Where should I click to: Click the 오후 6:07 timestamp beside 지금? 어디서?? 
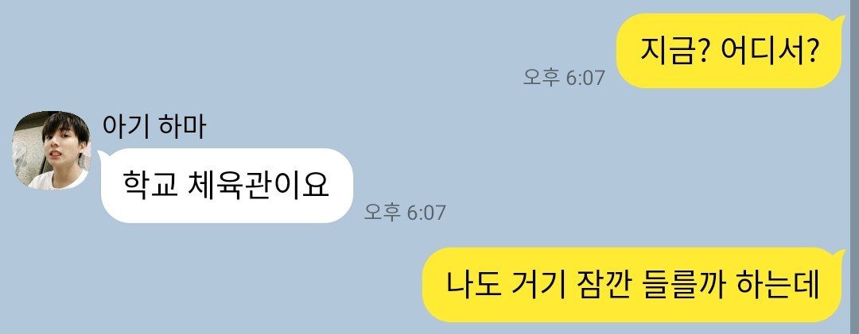564,78
